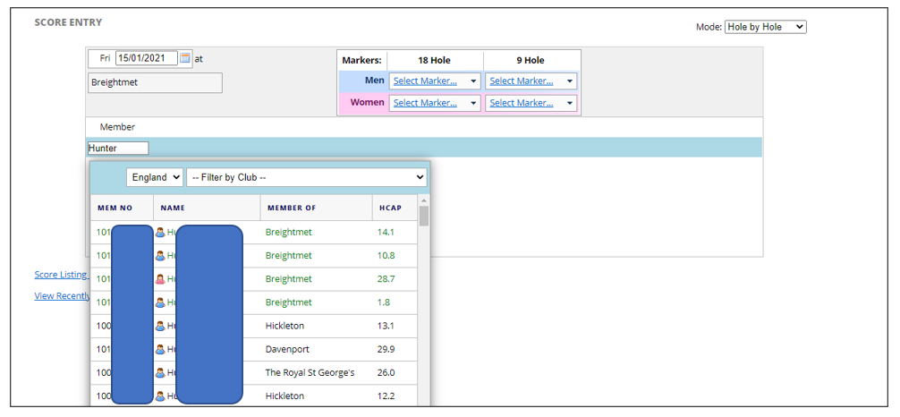Click the 18 Hole markers column heading
Screen dimensions: 900x417
435,60
